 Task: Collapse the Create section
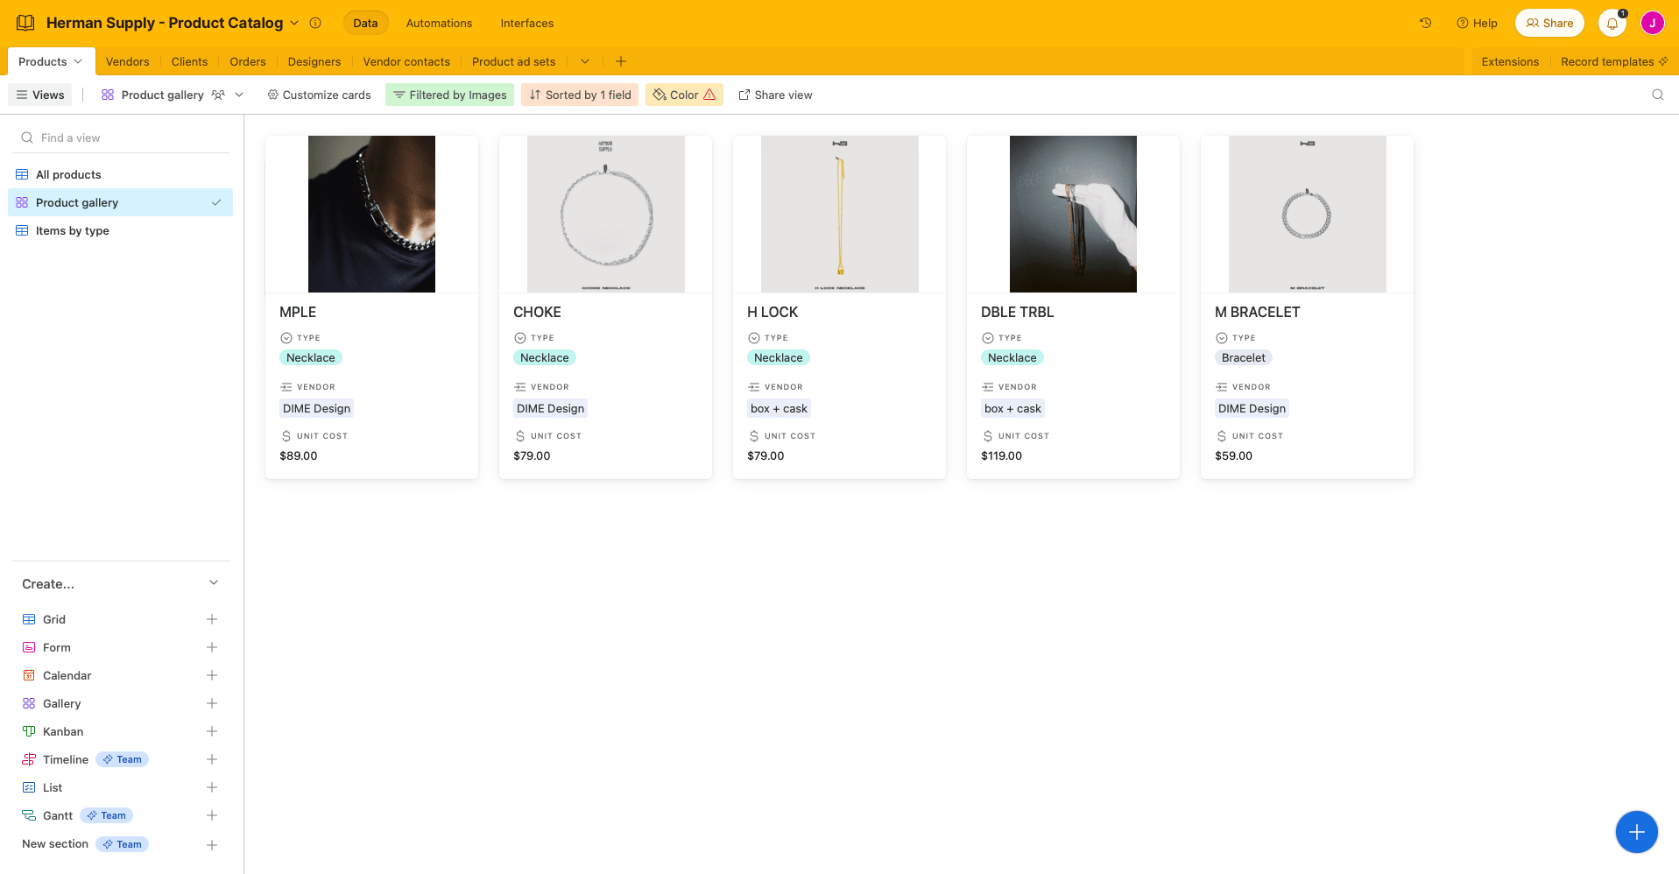click(214, 583)
